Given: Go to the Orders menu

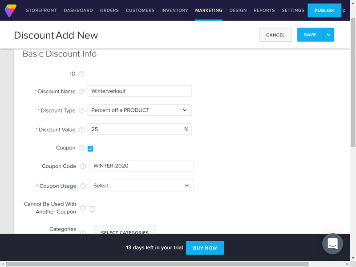Looking at the screenshot, I should [x=109, y=10].
